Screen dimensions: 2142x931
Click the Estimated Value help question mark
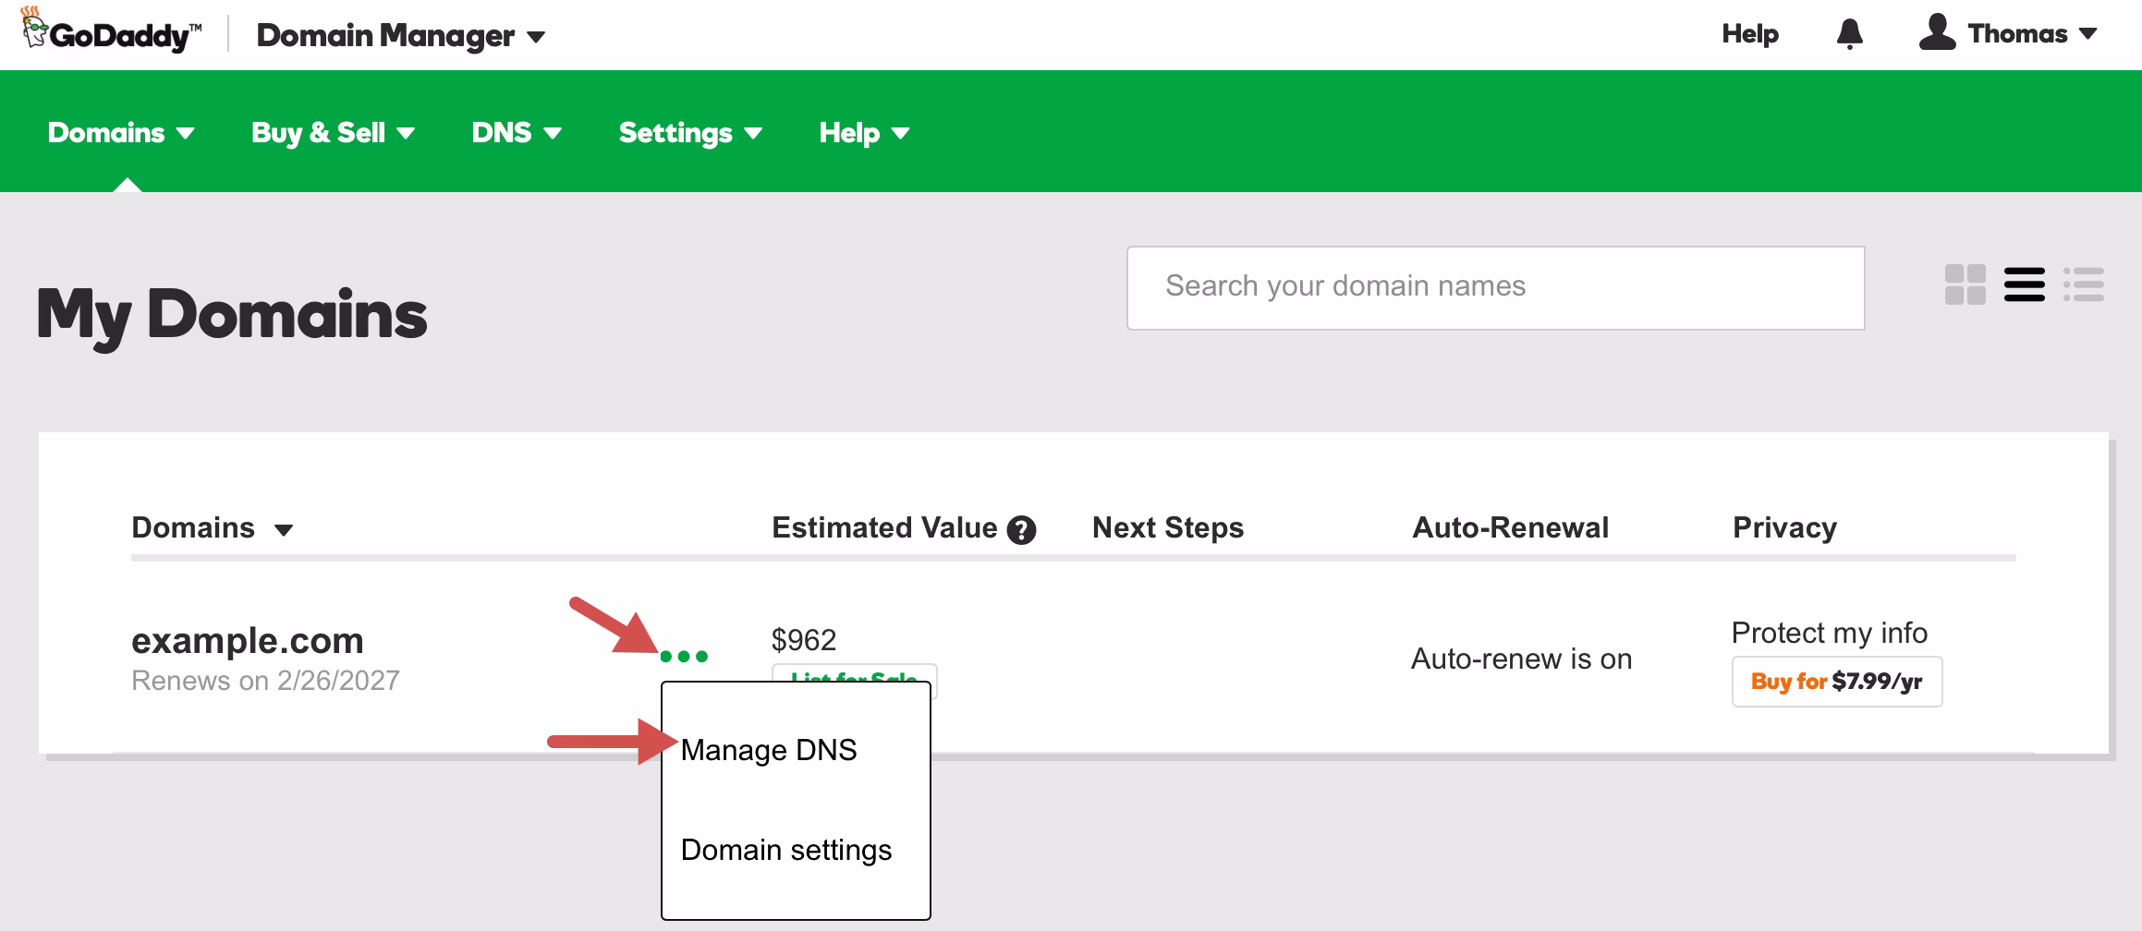click(x=1021, y=530)
